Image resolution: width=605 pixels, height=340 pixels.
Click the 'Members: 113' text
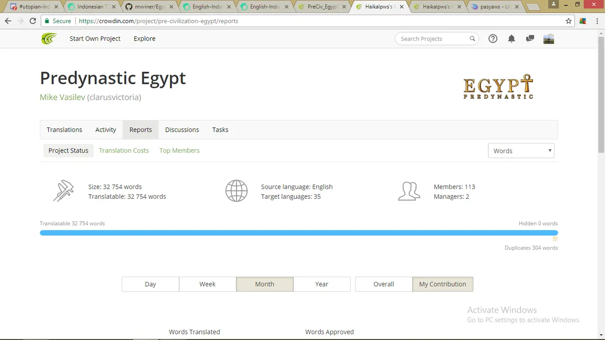point(454,187)
